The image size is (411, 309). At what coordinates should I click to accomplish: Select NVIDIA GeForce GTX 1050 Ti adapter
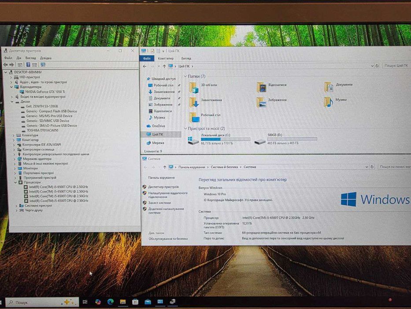click(45, 92)
